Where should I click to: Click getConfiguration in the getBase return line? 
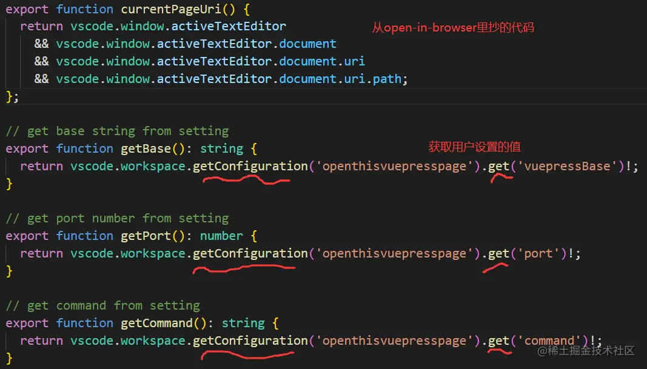250,166
